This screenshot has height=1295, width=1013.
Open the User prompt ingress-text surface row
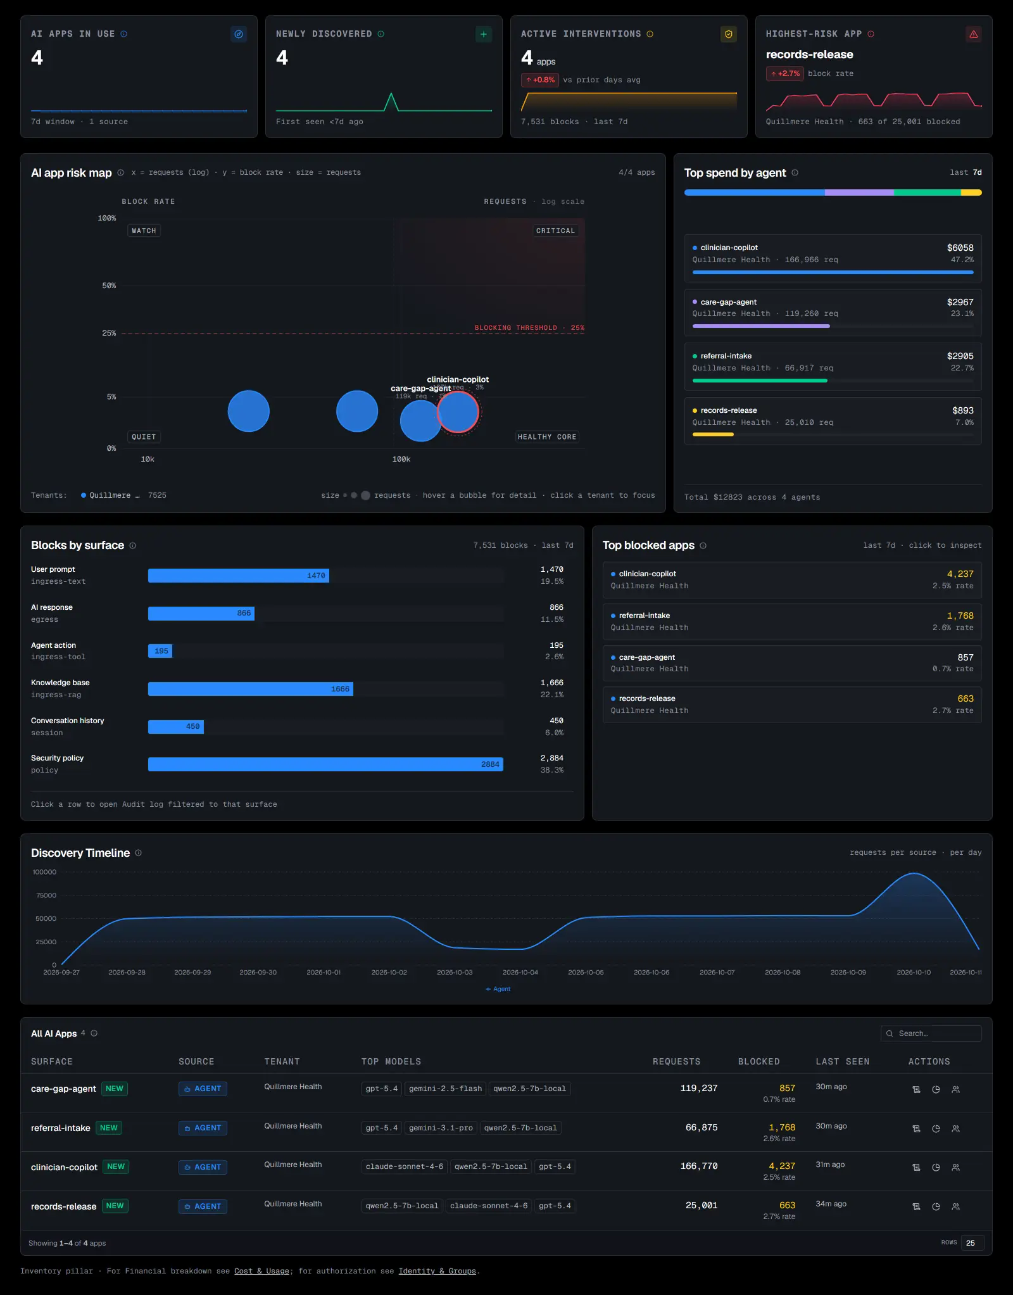(302, 576)
